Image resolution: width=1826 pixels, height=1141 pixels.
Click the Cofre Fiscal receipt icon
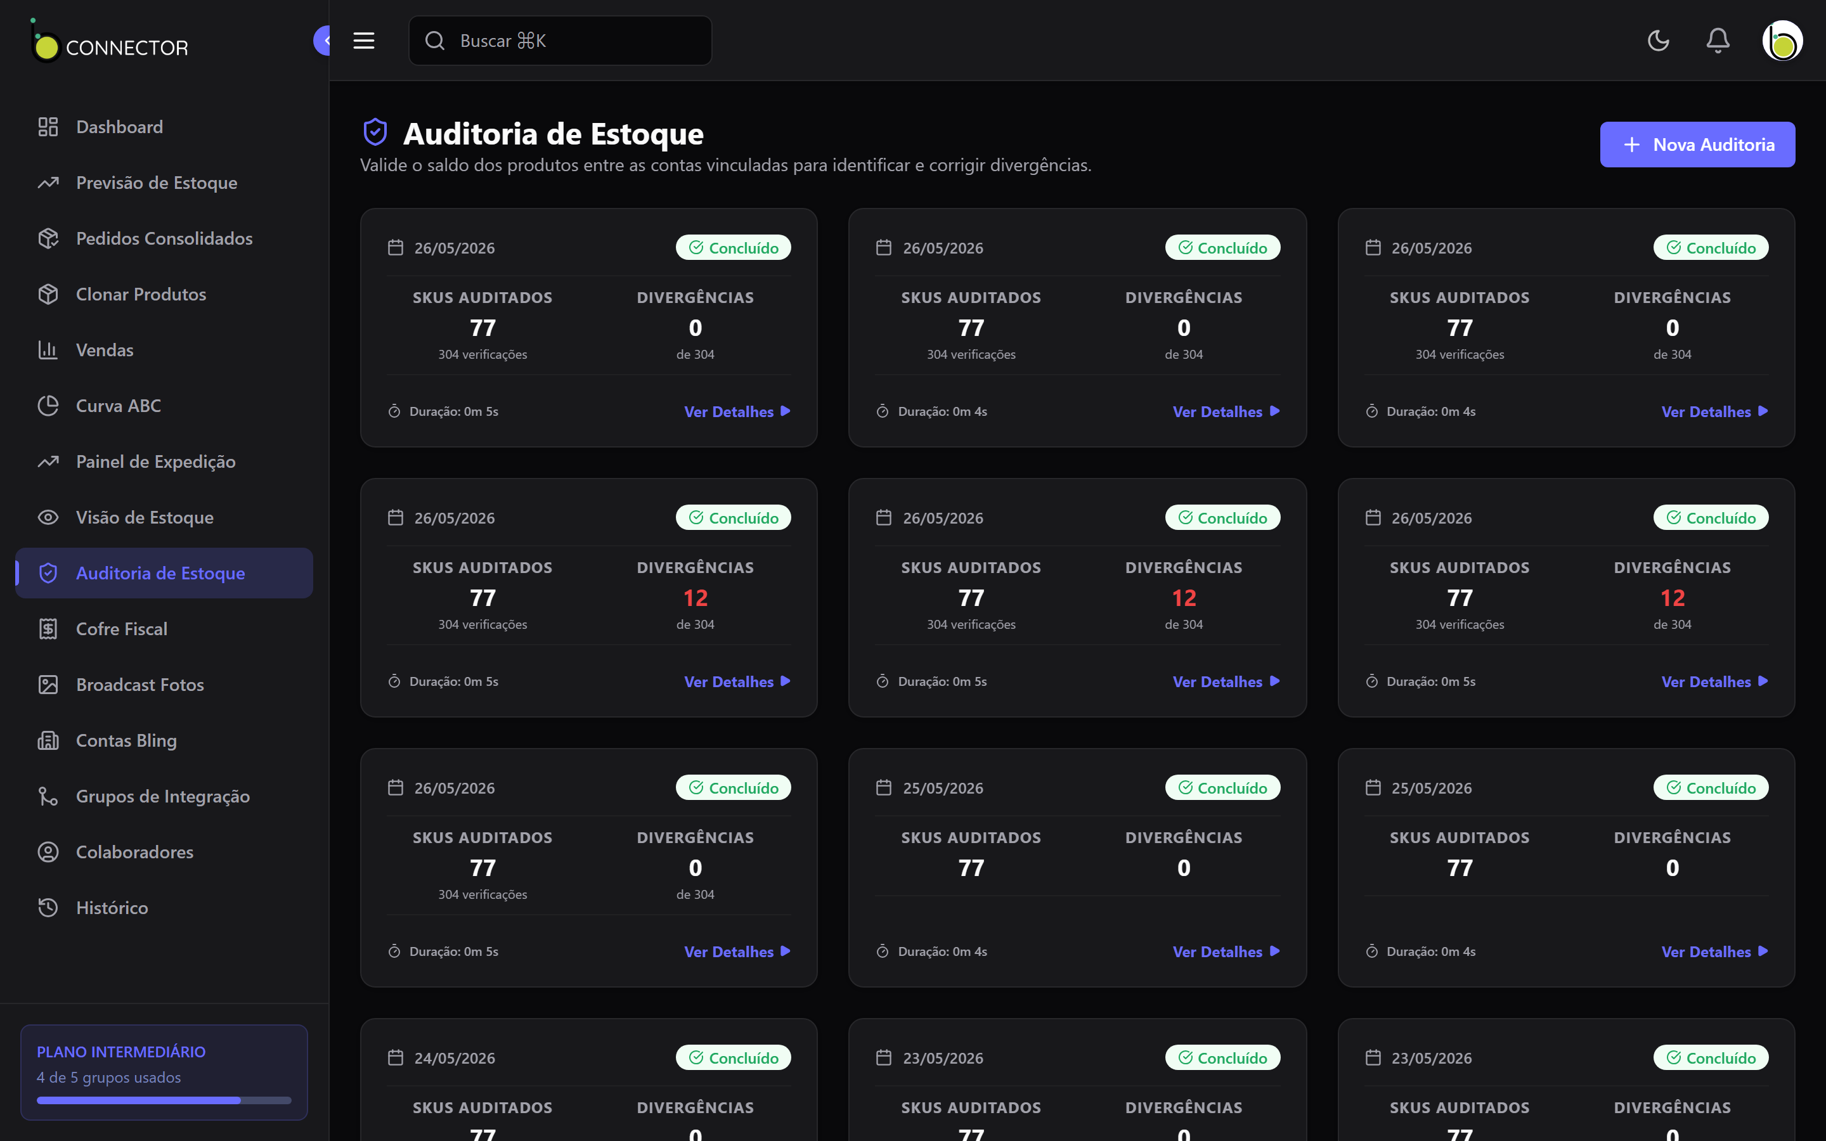48,629
